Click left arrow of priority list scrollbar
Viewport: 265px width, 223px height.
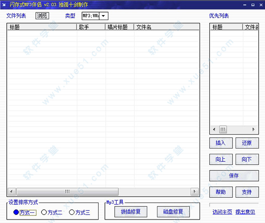[x=214, y=130]
